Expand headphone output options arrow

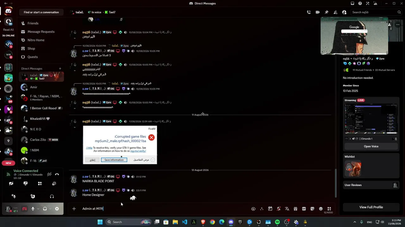coord(50,209)
